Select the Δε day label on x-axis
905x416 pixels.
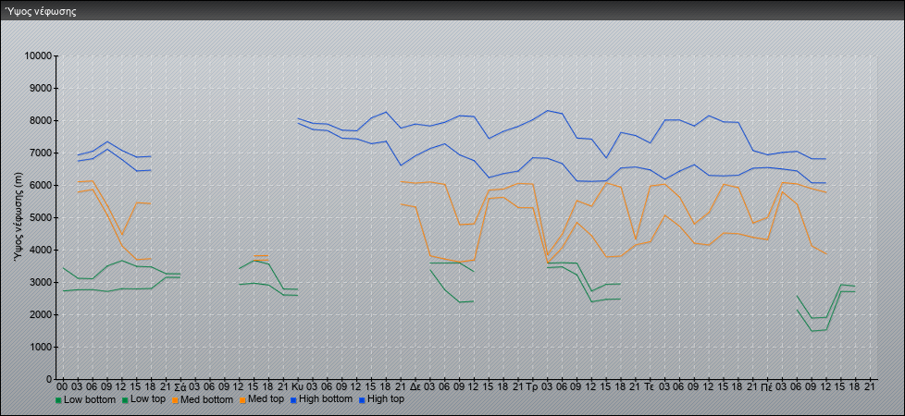(x=415, y=386)
